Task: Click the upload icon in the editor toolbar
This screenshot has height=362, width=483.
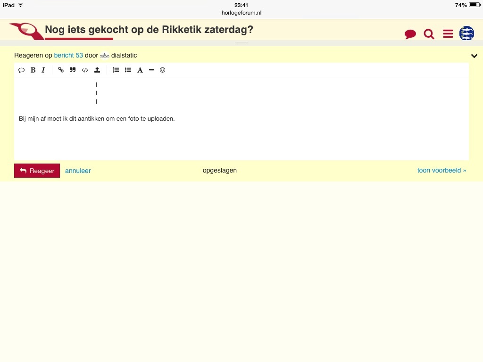Action: 97,70
